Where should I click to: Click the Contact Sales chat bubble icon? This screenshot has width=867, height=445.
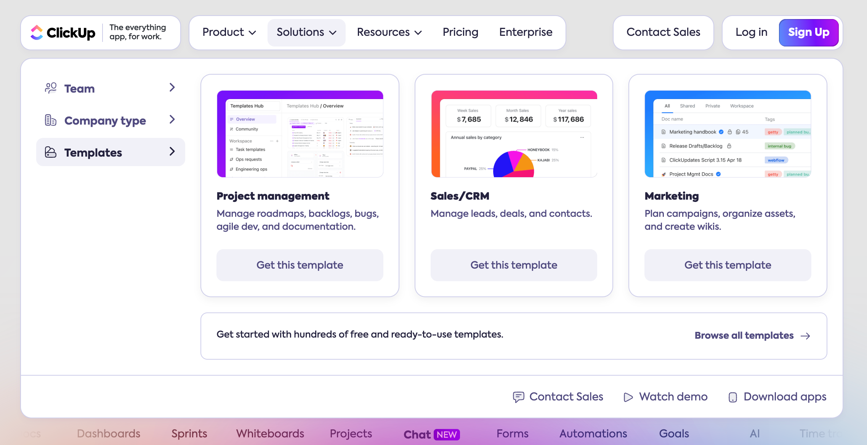[x=518, y=397]
